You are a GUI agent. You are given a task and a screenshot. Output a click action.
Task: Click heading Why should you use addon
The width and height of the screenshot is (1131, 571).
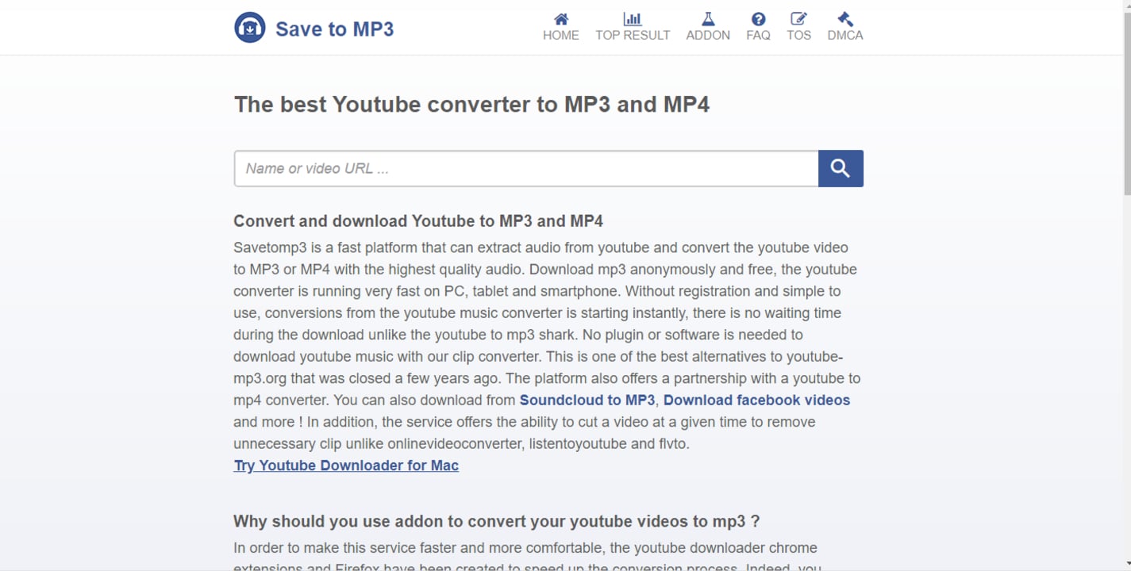[x=497, y=521]
